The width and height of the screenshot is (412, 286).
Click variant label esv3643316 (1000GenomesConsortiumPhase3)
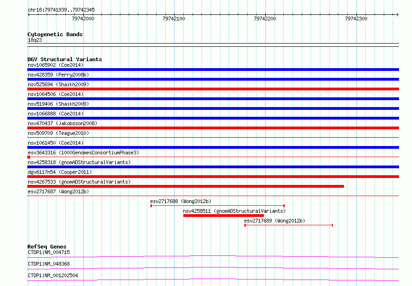pos(83,153)
